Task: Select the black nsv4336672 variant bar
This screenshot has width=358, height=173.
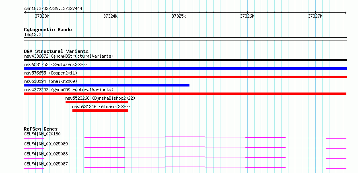Action: pos(185,60)
